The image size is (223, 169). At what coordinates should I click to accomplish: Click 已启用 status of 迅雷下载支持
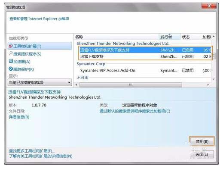point(188,56)
